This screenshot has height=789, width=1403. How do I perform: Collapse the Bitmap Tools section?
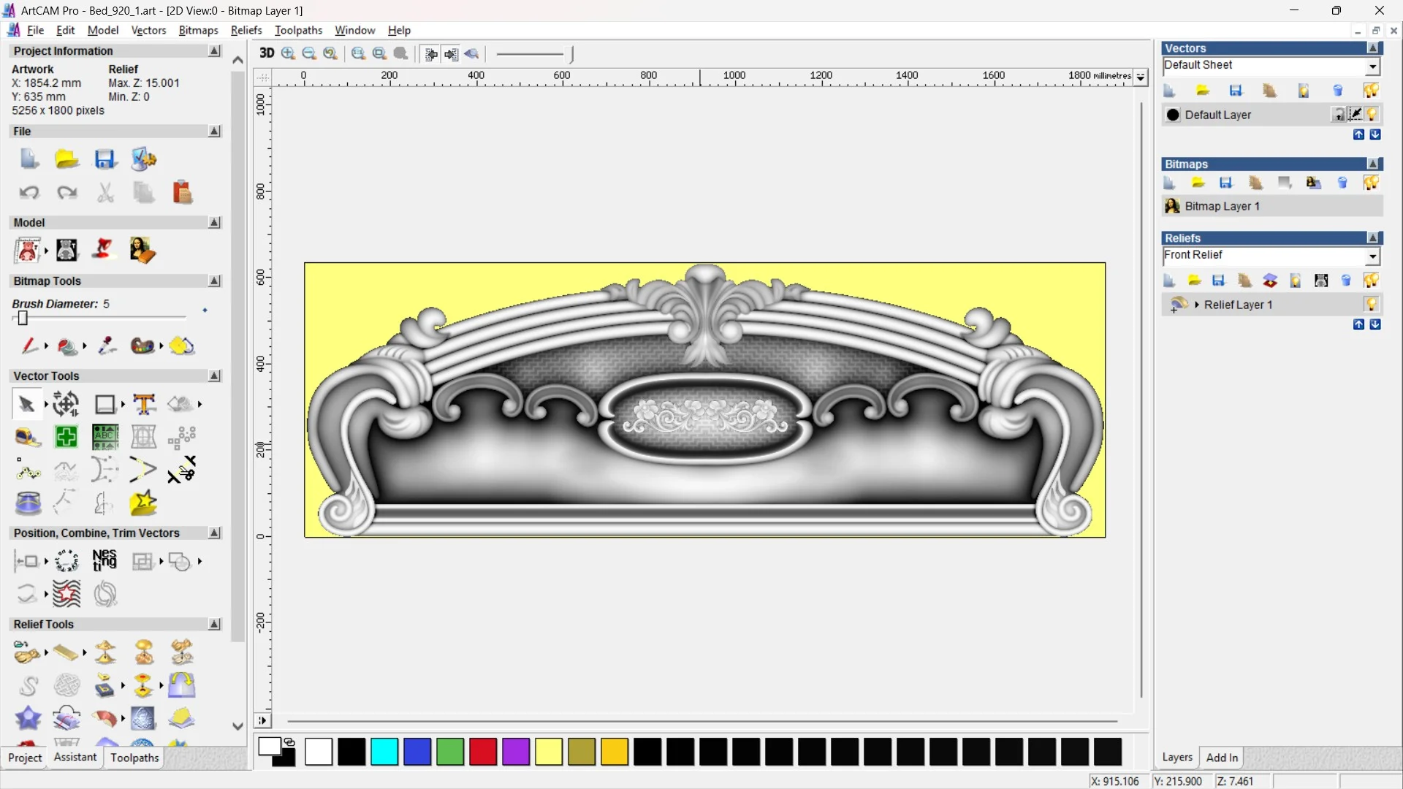(x=214, y=281)
